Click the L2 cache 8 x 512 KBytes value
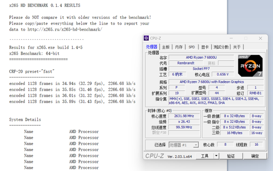The height and width of the screenshot is (171, 273). (234, 127)
